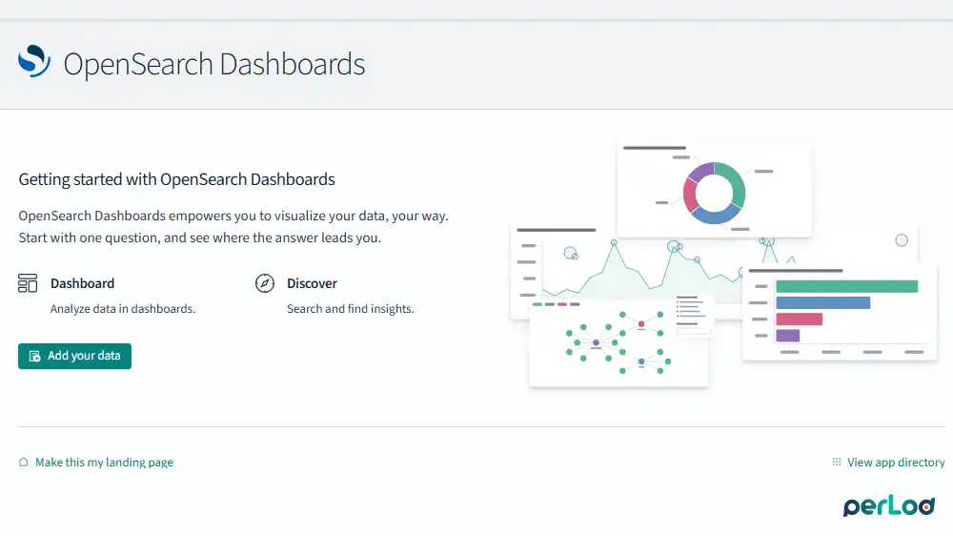Click Make this my landing page
Screen dimensions: 953x536
click(x=104, y=463)
